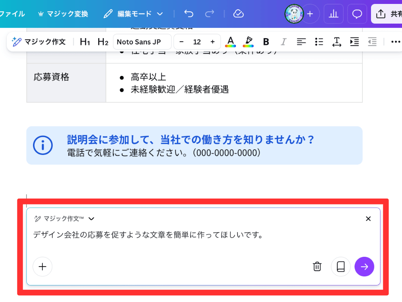Click the increase indent icon
Viewport: 402px width, 302px height.
354,42
